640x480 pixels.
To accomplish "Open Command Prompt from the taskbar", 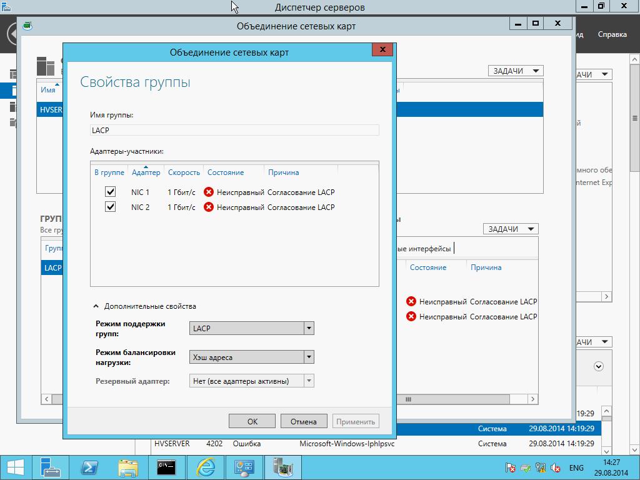I will click(x=166, y=467).
